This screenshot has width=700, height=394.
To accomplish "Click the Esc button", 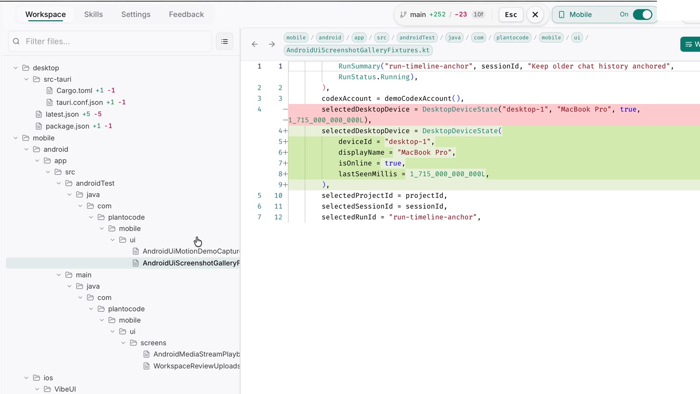I will (511, 14).
